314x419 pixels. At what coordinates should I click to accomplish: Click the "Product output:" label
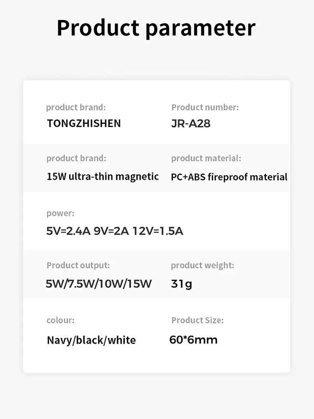point(78,265)
